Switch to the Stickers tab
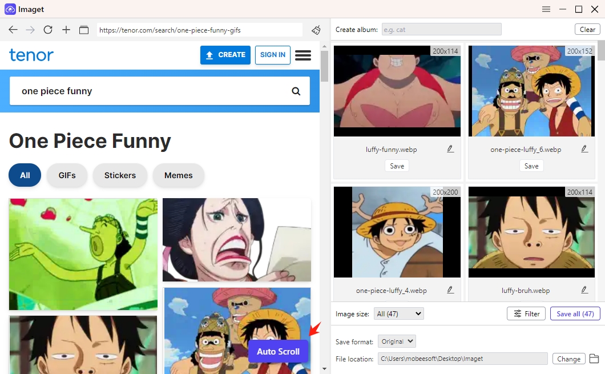 [120, 175]
